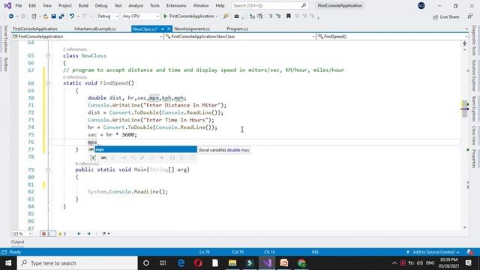Click the notifications icon in the status bar
The image size is (480, 270).
tap(469, 252)
